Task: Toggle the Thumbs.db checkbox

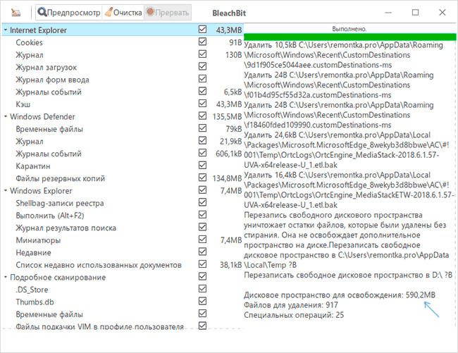Action: (x=202, y=301)
